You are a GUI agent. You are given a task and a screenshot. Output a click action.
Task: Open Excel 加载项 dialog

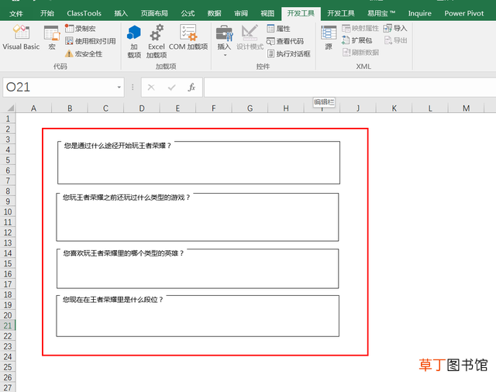(157, 41)
